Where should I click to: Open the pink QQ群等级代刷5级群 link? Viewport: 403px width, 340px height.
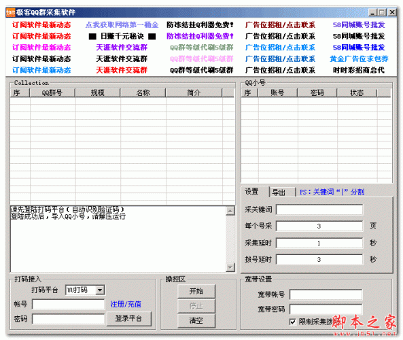click(x=201, y=59)
